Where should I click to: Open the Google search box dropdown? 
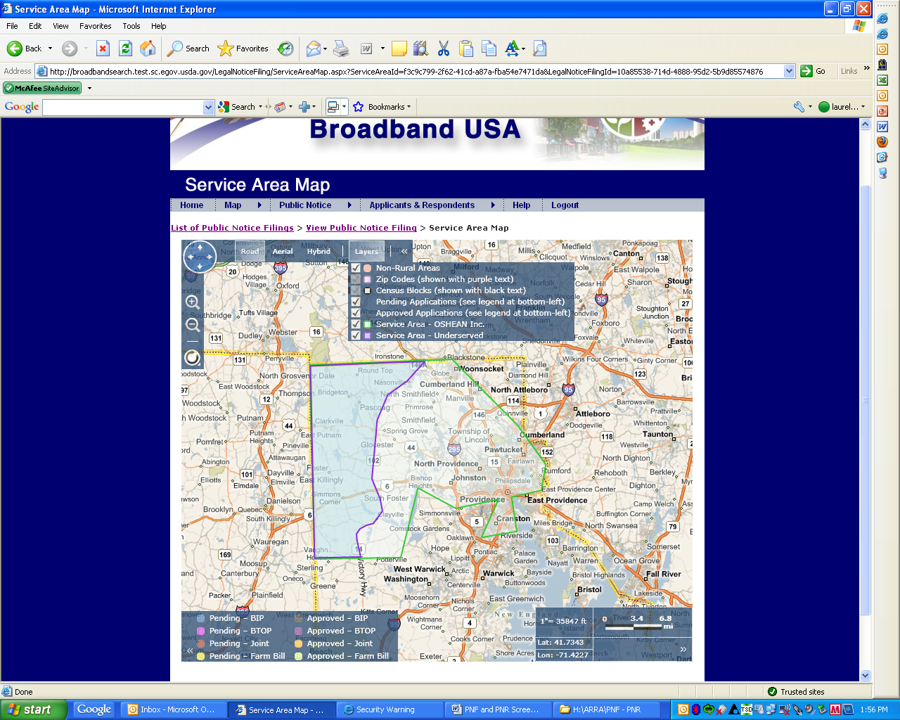click(x=208, y=107)
